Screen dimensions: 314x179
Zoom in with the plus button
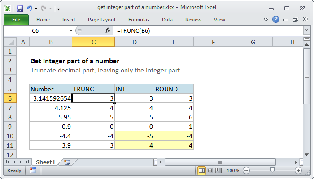coord(298,170)
